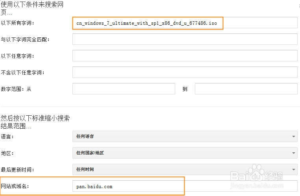The image size is (300, 196).
Task: Select the '以下任意字词' input field
Action: tap(185, 55)
